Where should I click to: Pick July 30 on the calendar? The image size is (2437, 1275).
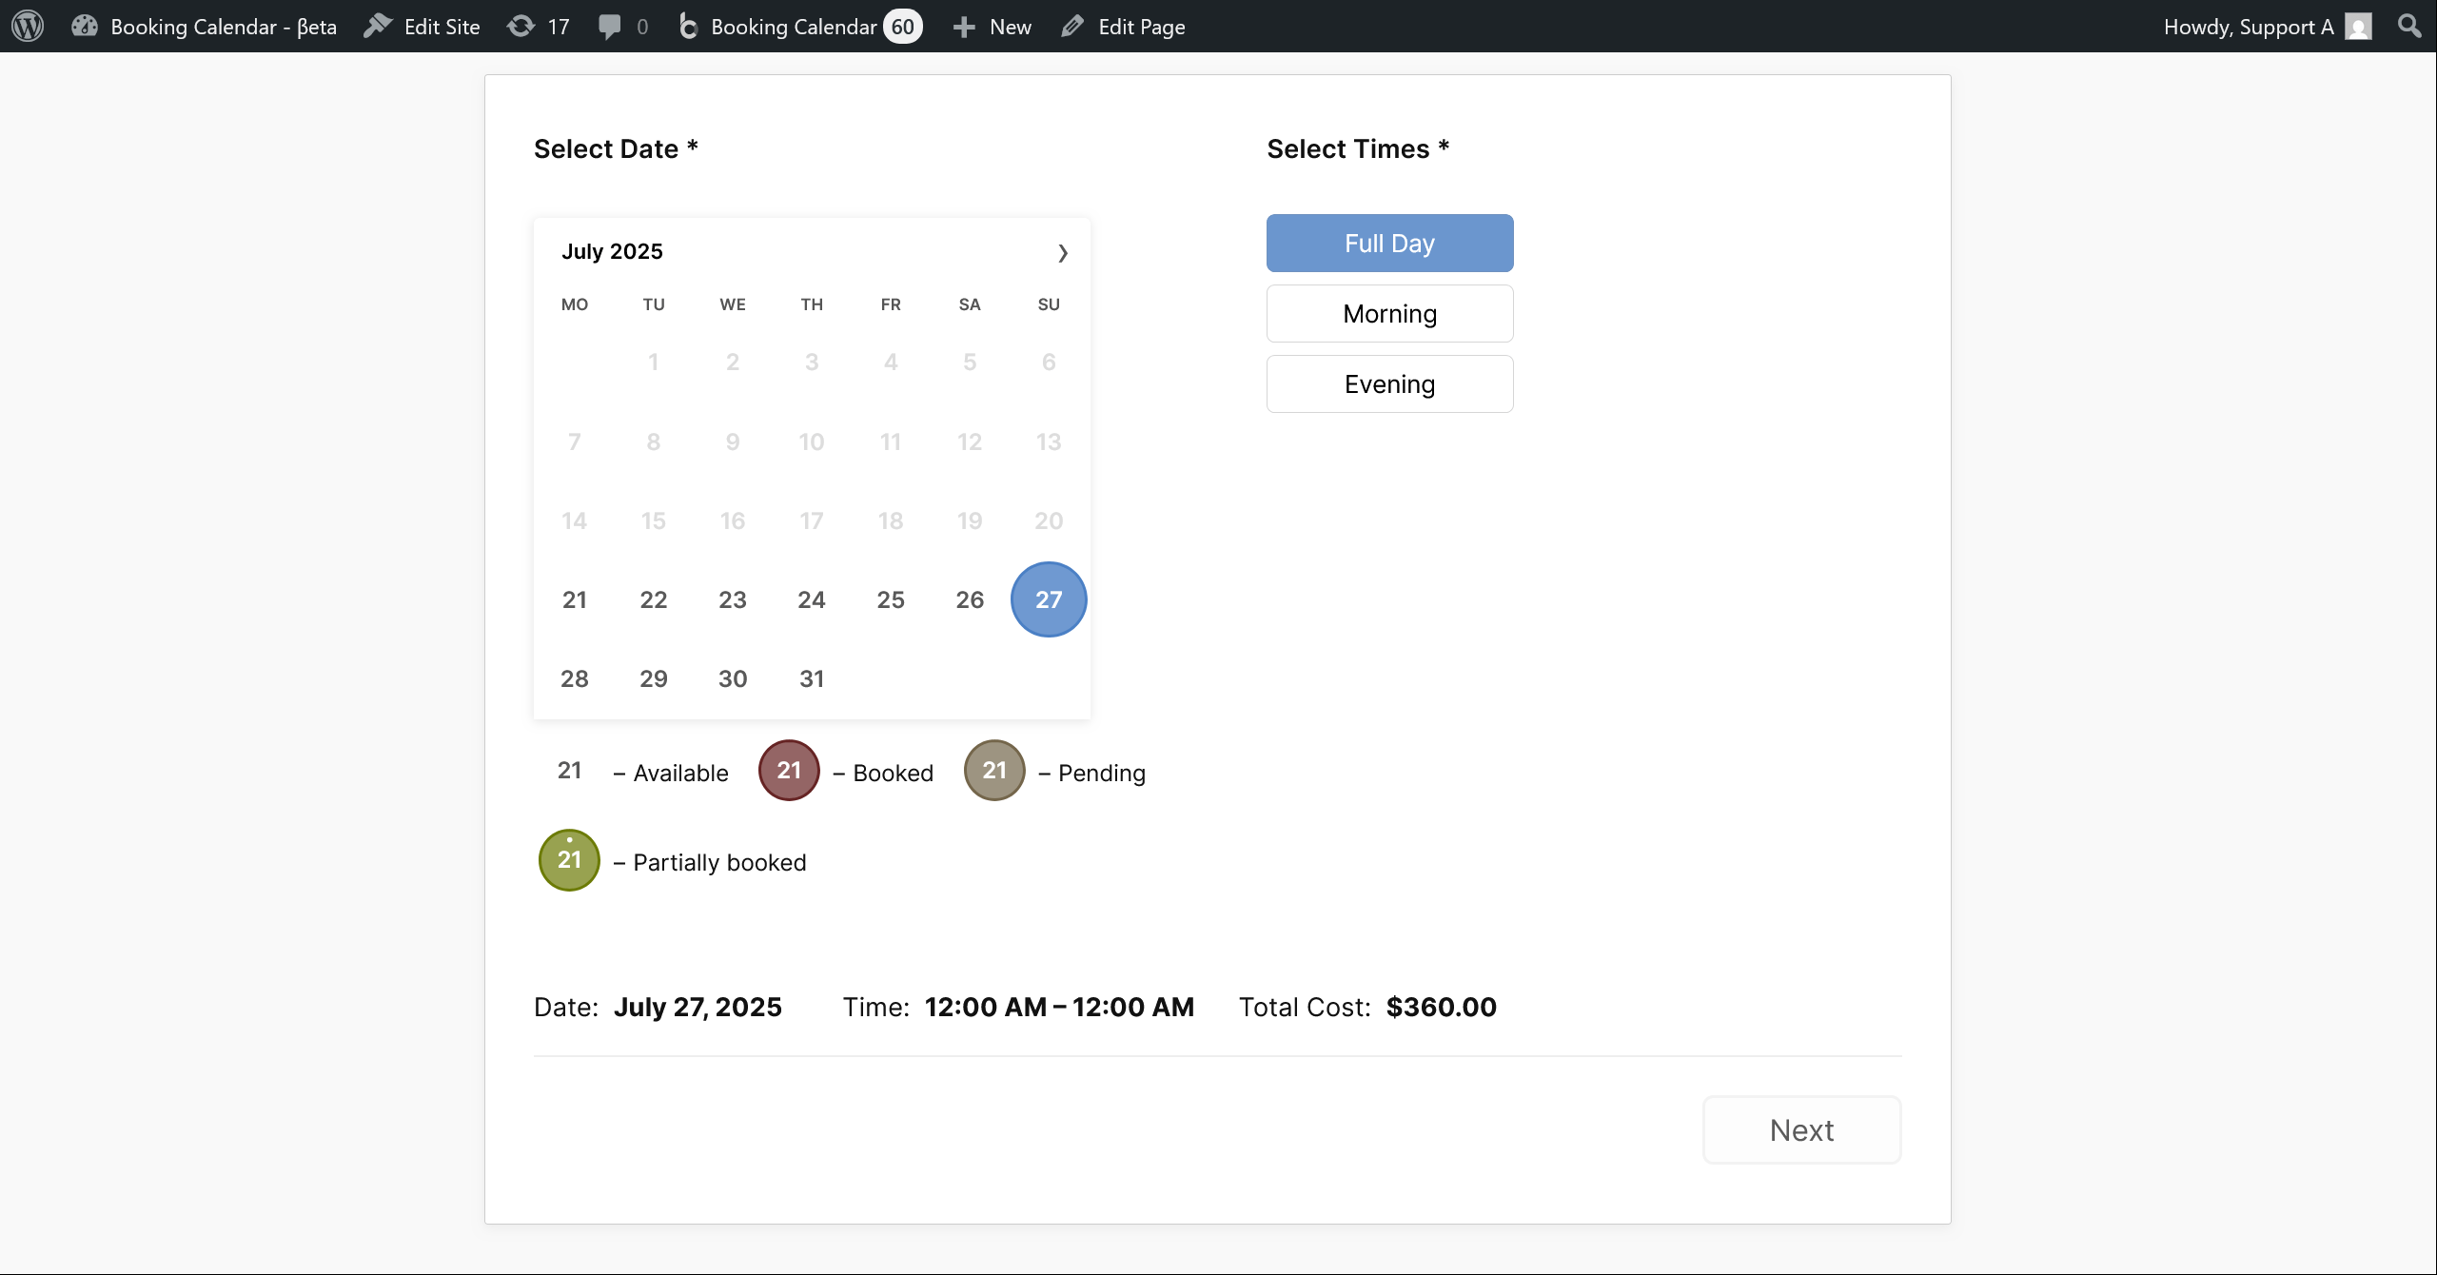pyautogui.click(x=732, y=678)
